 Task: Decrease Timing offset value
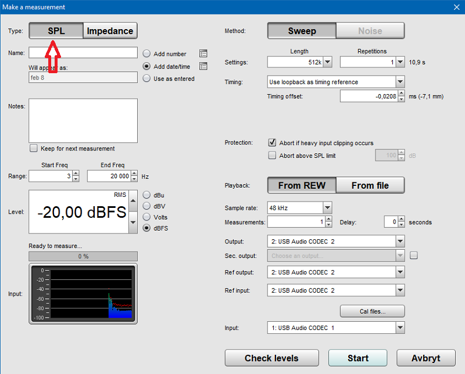coord(401,99)
